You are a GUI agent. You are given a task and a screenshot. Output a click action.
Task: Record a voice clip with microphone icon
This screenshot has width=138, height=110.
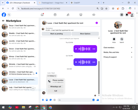point(43,100)
